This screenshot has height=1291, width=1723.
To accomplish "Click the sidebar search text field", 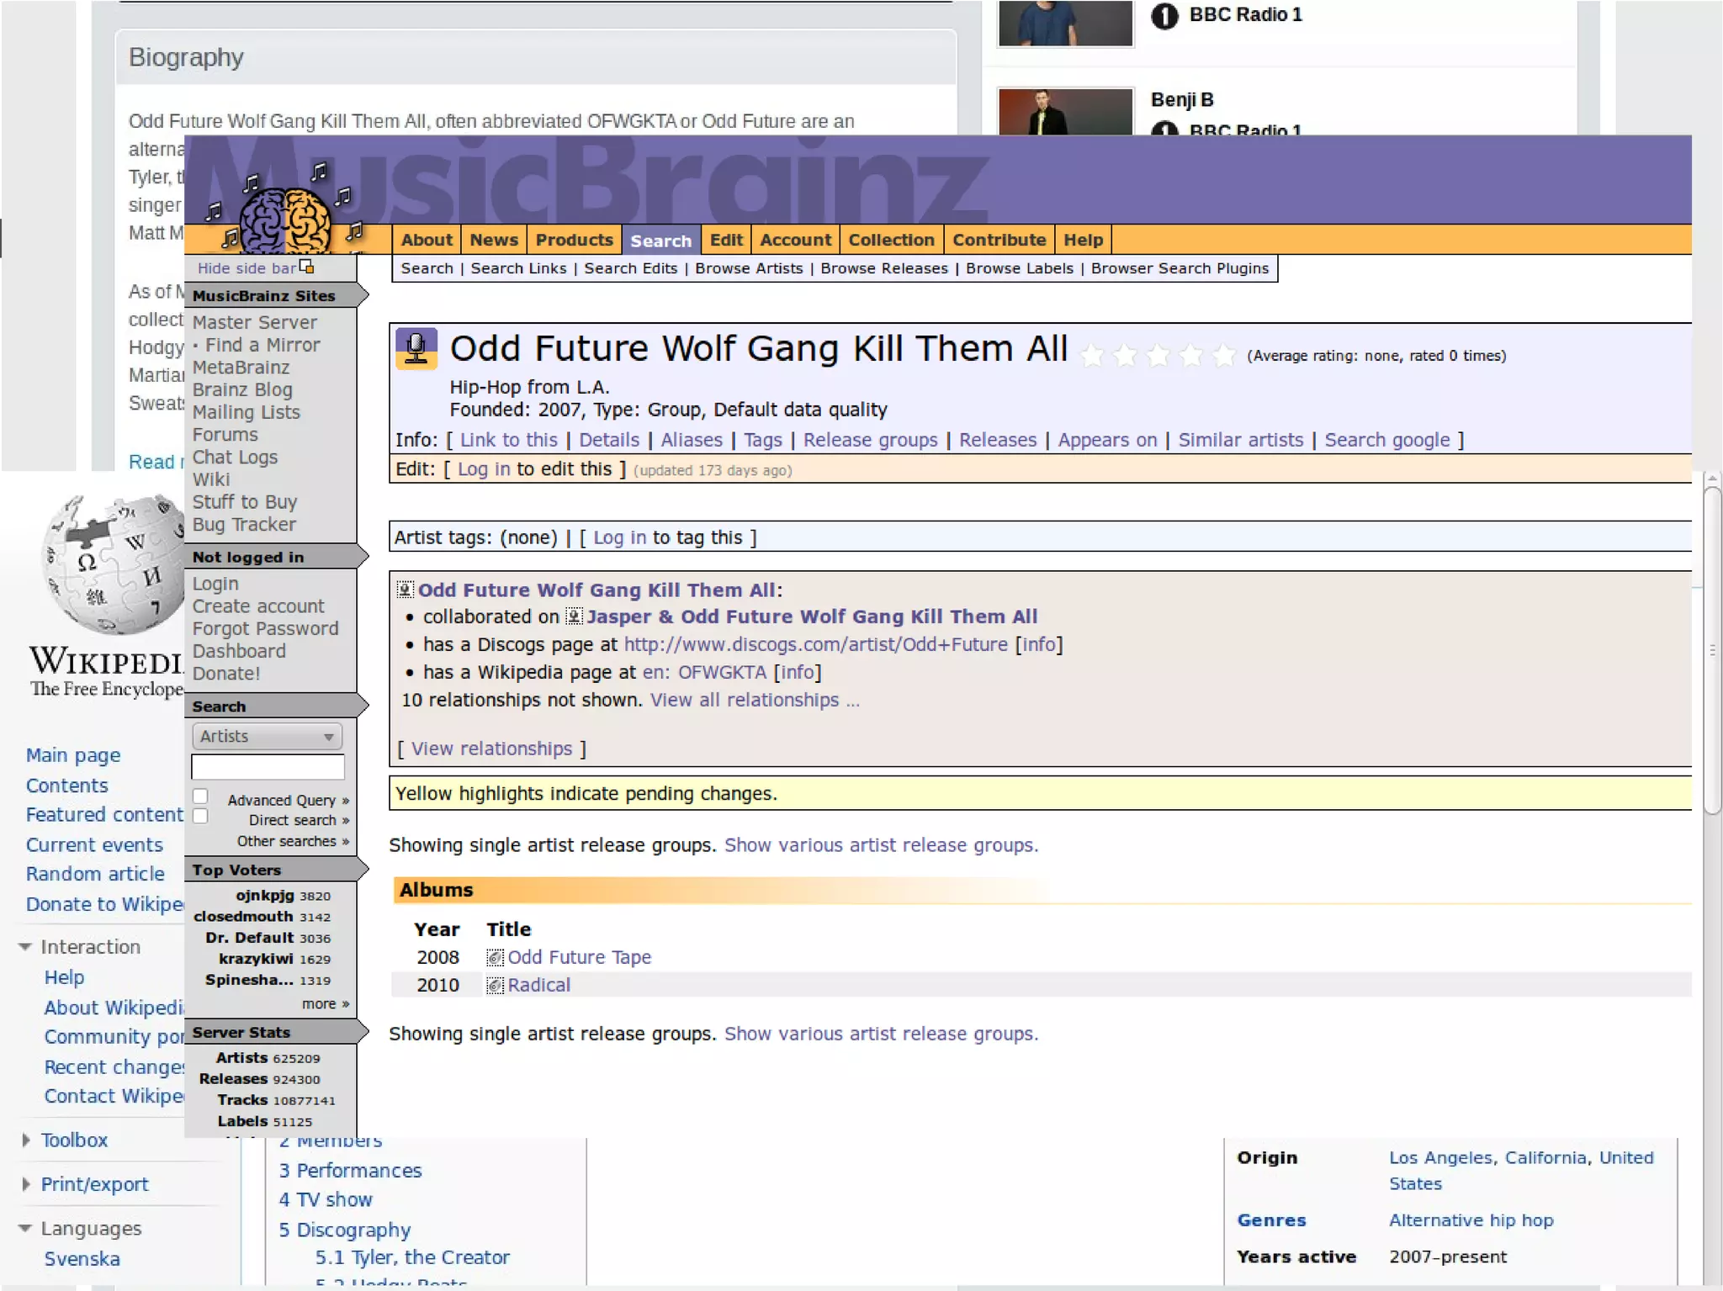I will pos(268,767).
